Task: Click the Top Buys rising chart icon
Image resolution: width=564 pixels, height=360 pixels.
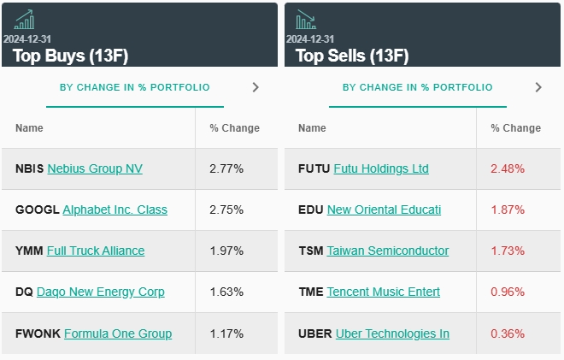Action: pos(24,20)
